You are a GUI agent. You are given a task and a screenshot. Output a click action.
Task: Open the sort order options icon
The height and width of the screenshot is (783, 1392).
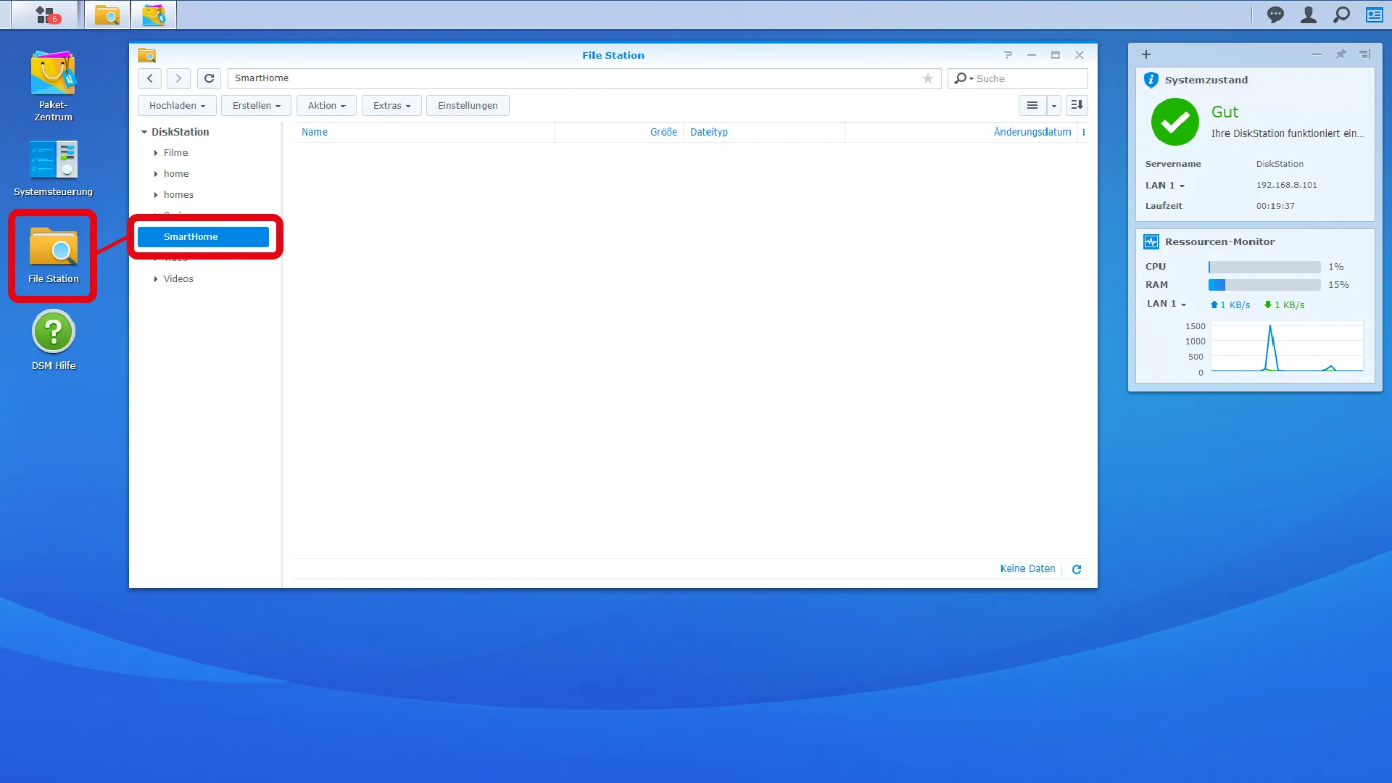click(x=1077, y=106)
